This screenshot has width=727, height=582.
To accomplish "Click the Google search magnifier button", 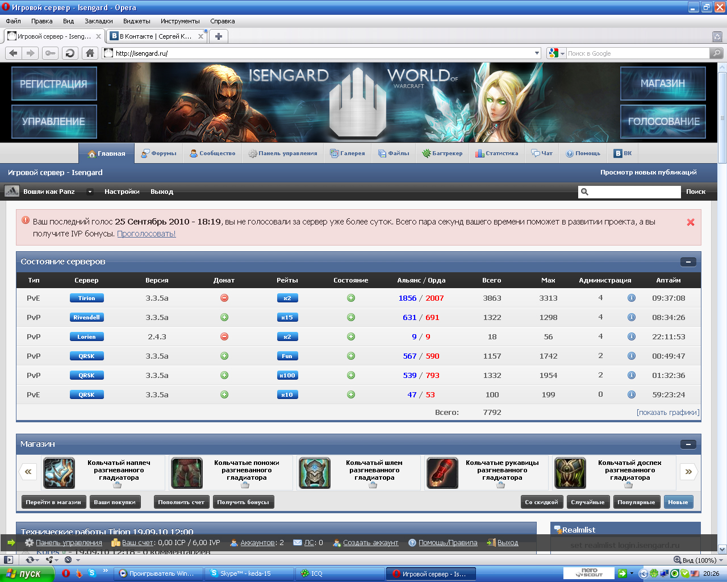I will 717,53.
